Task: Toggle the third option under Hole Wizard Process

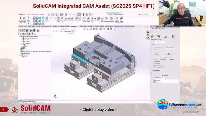Action: pyautogui.click(x=154, y=66)
